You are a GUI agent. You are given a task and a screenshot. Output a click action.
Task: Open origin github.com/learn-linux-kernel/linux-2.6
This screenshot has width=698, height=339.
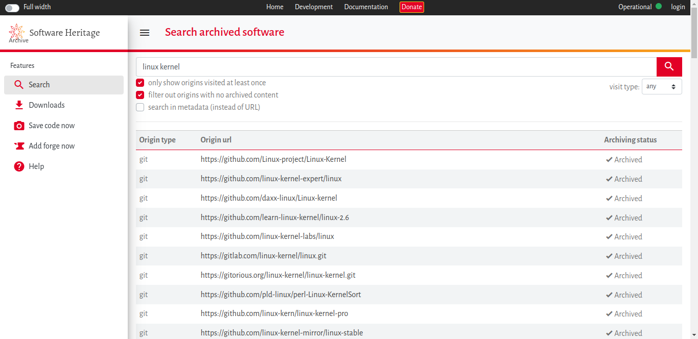[275, 217]
